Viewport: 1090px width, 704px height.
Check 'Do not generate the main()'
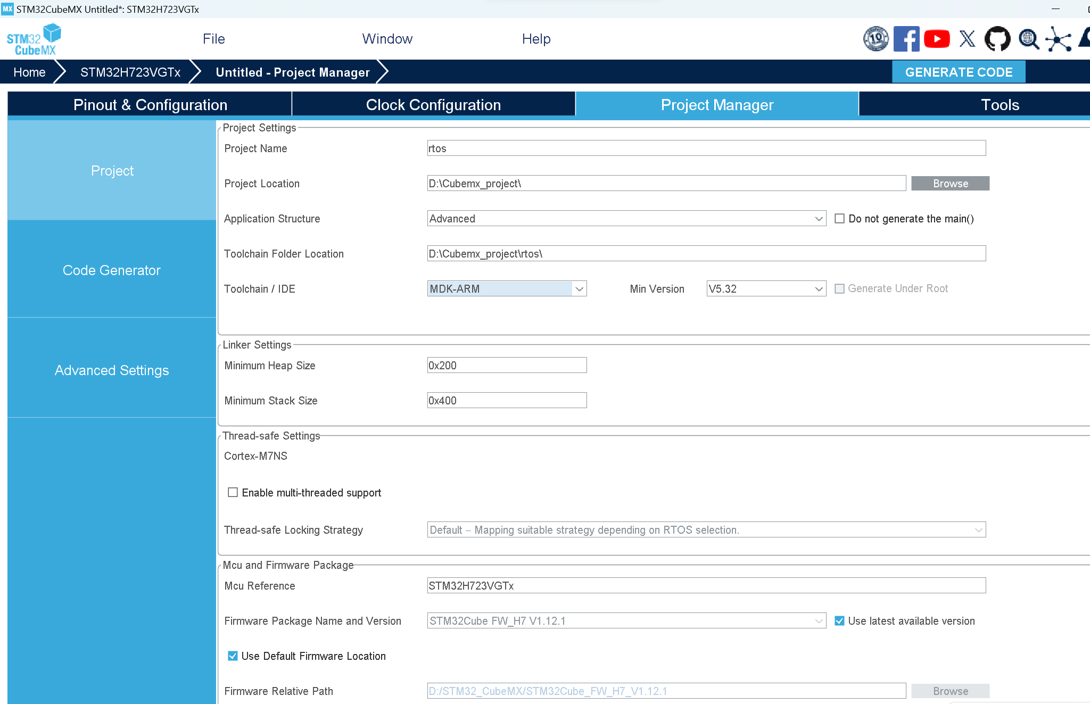tap(839, 219)
